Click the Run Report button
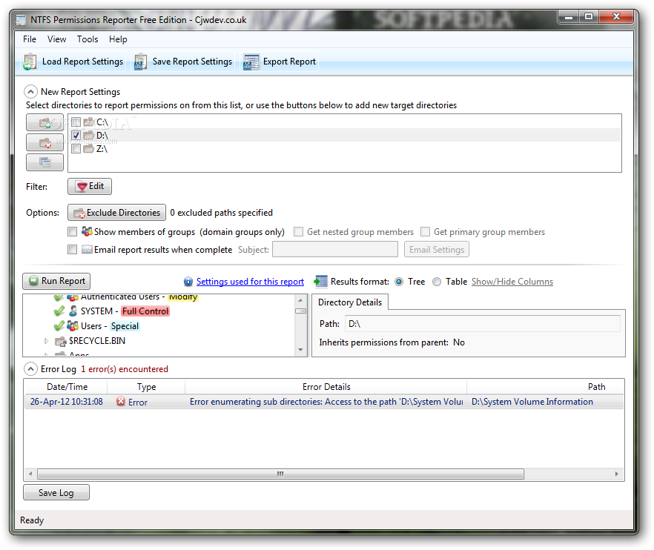The width and height of the screenshot is (654, 550). pos(56,281)
